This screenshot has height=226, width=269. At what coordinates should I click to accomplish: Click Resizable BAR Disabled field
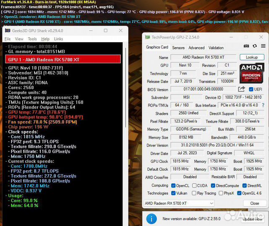(x=250, y=177)
